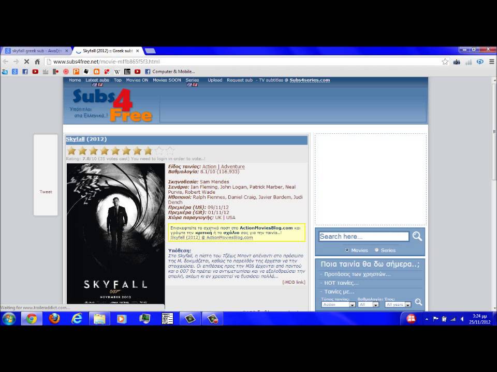Open the Home menu item

click(75, 80)
